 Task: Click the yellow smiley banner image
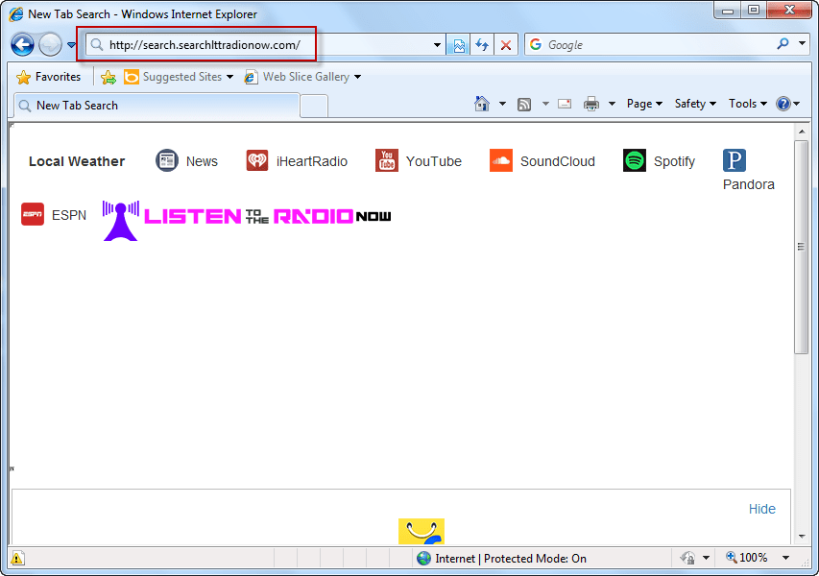421,531
